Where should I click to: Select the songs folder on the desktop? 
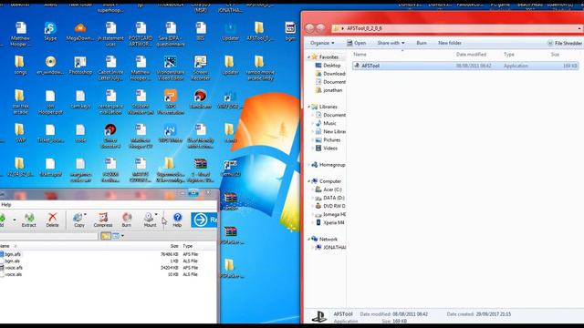[x=20, y=66]
